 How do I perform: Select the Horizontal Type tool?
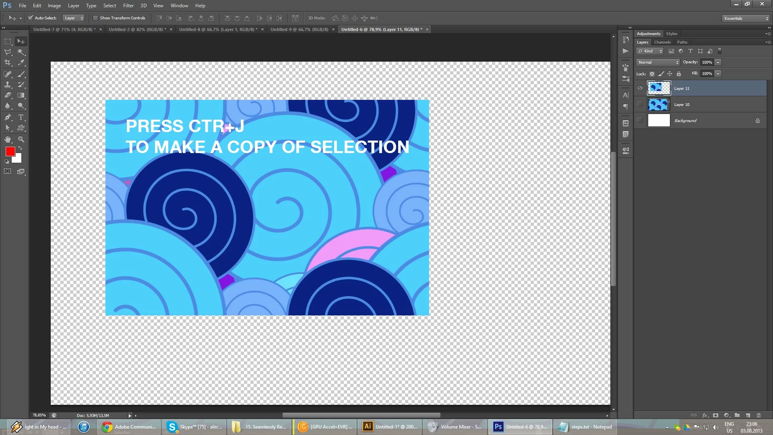tap(21, 117)
